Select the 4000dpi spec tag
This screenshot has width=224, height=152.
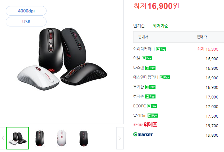(x=26, y=11)
